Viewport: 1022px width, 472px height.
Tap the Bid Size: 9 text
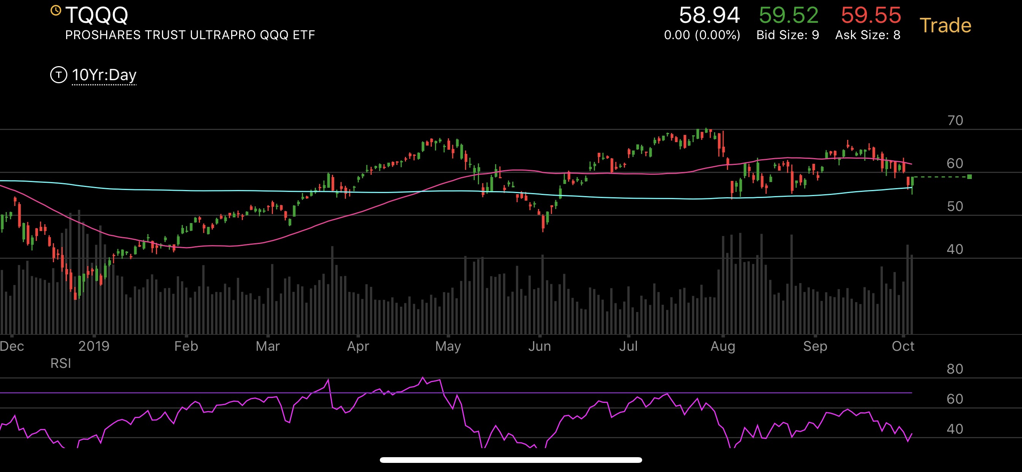(x=787, y=35)
